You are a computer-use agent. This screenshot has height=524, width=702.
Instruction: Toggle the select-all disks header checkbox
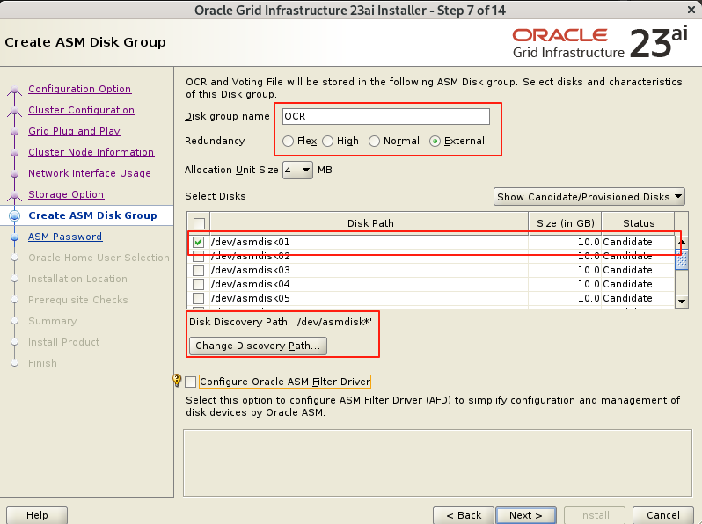click(x=199, y=223)
